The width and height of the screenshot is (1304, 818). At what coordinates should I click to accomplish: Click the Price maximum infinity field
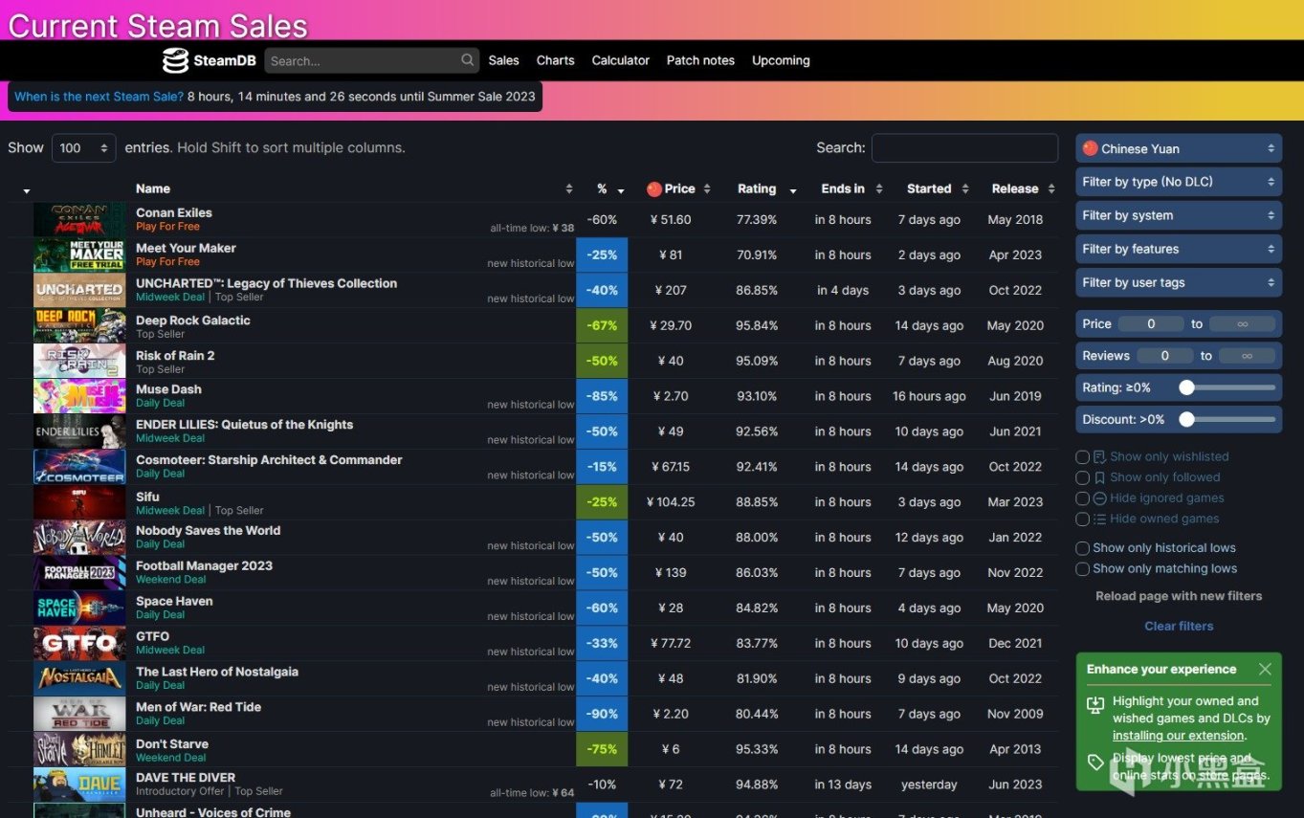(x=1242, y=324)
